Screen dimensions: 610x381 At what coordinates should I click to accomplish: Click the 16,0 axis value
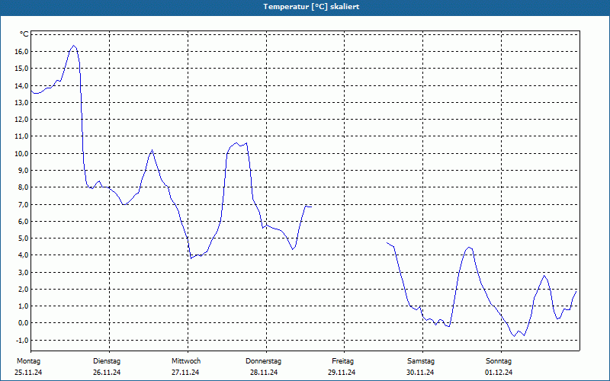click(21, 52)
